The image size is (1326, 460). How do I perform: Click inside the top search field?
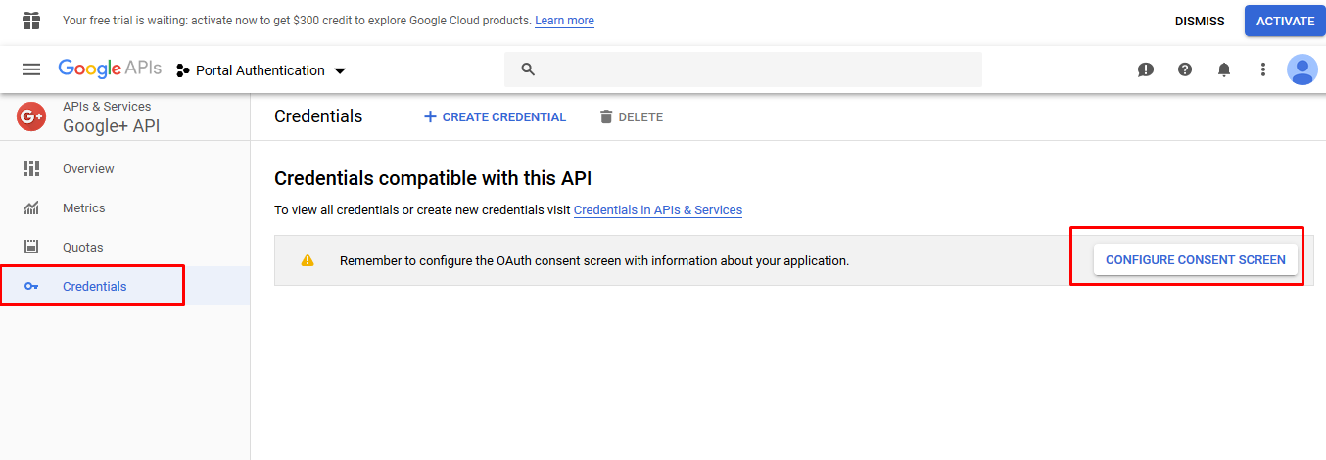[x=743, y=69]
